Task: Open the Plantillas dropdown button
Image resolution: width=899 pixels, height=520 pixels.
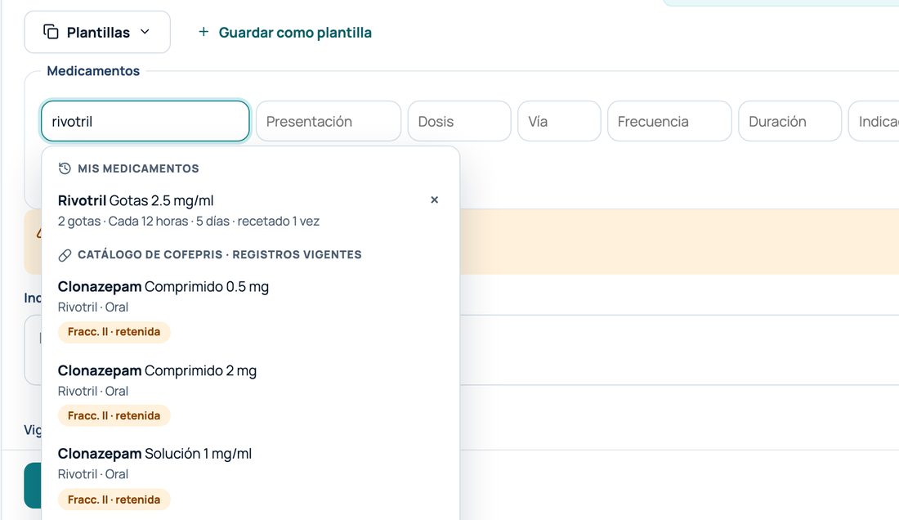Action: [x=97, y=32]
